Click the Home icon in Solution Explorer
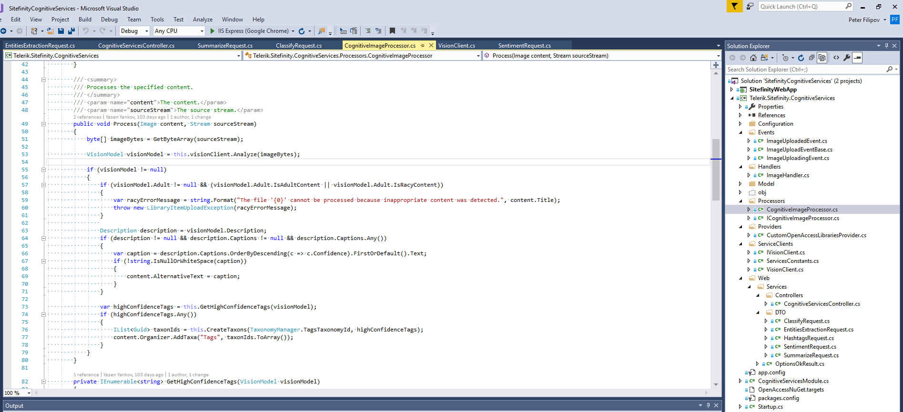The image size is (903, 412). (753, 58)
